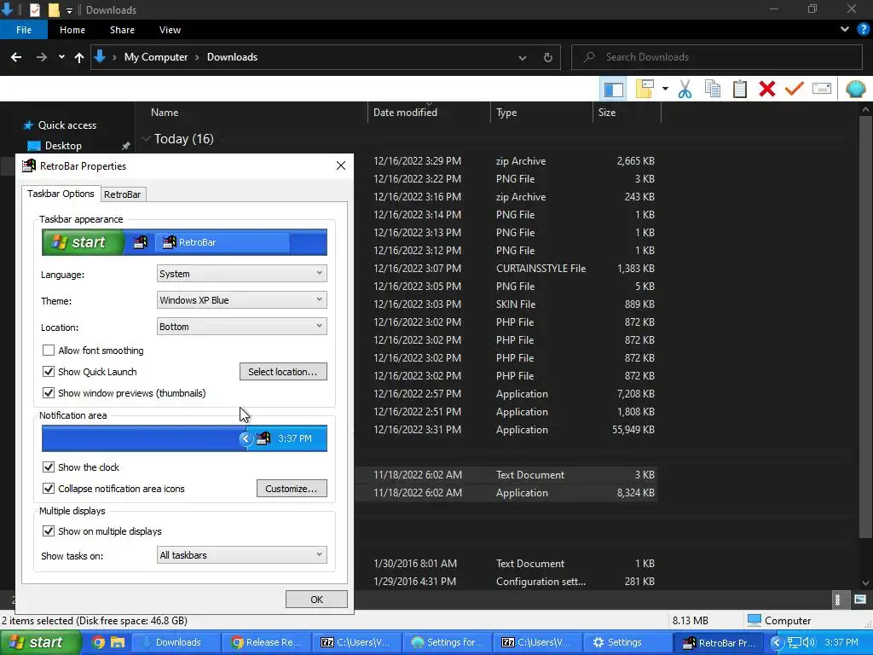Go back in Explorer navigation
Image resolution: width=873 pixels, height=655 pixels.
16,57
